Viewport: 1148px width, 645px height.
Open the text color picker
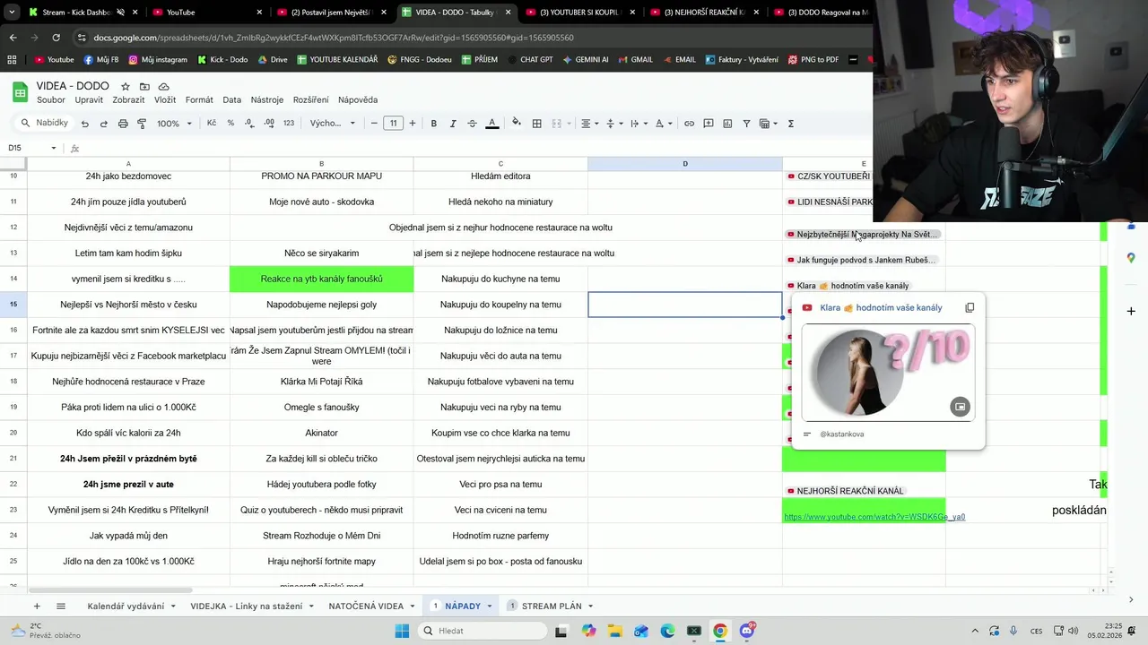491,124
